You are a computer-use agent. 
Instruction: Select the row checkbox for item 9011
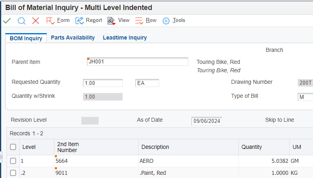pyautogui.click(x=13, y=173)
